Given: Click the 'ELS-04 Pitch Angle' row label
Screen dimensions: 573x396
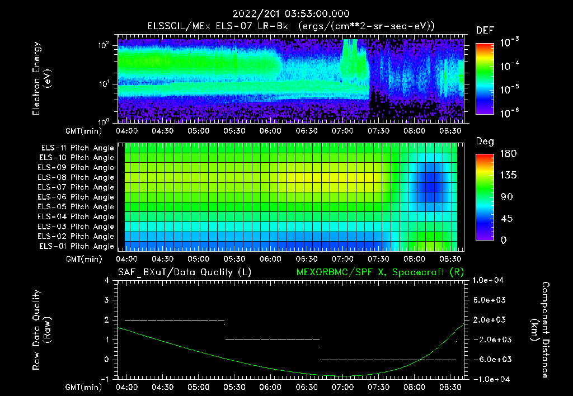Looking at the screenshot, I should (76, 217).
